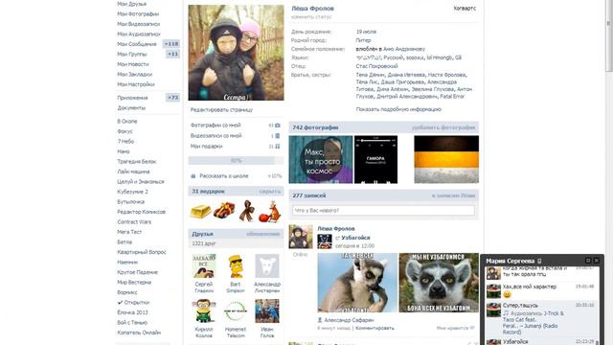Open the gold bar gift
The height and width of the screenshot is (345, 613).
(x=200, y=211)
